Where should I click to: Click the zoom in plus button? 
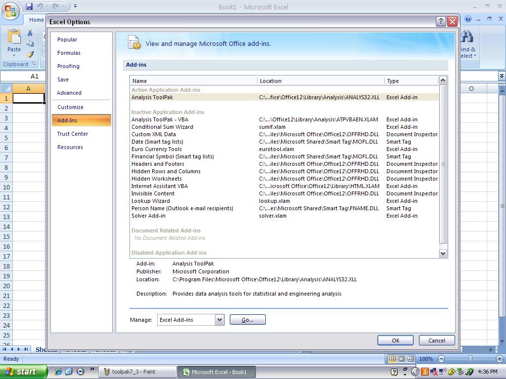(499, 359)
